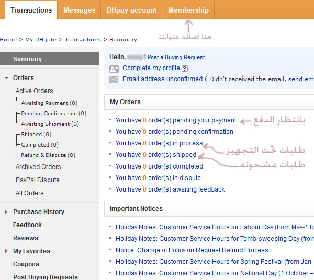Viewport: 314px width, 280px height.
Task: Click the question mark help icon
Action: pyautogui.click(x=185, y=69)
